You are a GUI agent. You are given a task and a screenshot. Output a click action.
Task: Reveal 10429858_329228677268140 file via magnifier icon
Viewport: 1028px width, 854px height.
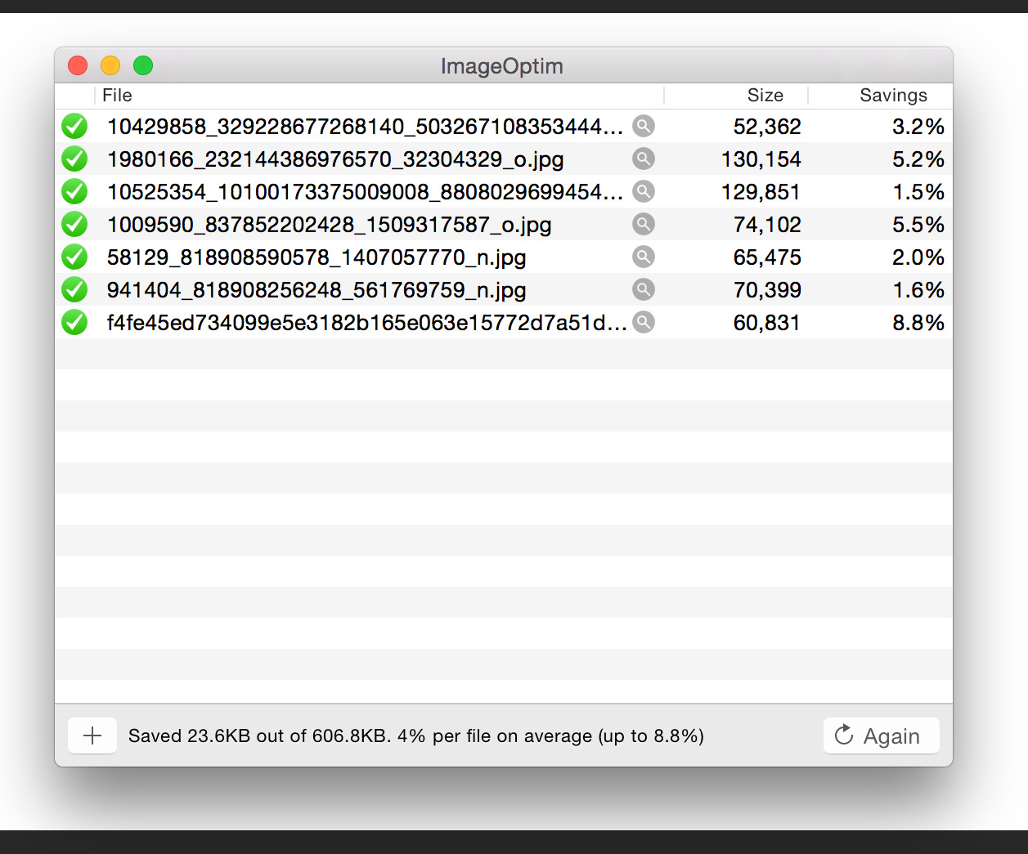click(x=644, y=126)
